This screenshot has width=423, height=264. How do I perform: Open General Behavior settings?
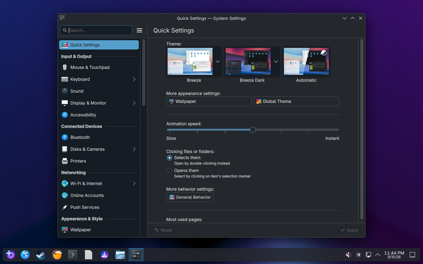(x=190, y=197)
